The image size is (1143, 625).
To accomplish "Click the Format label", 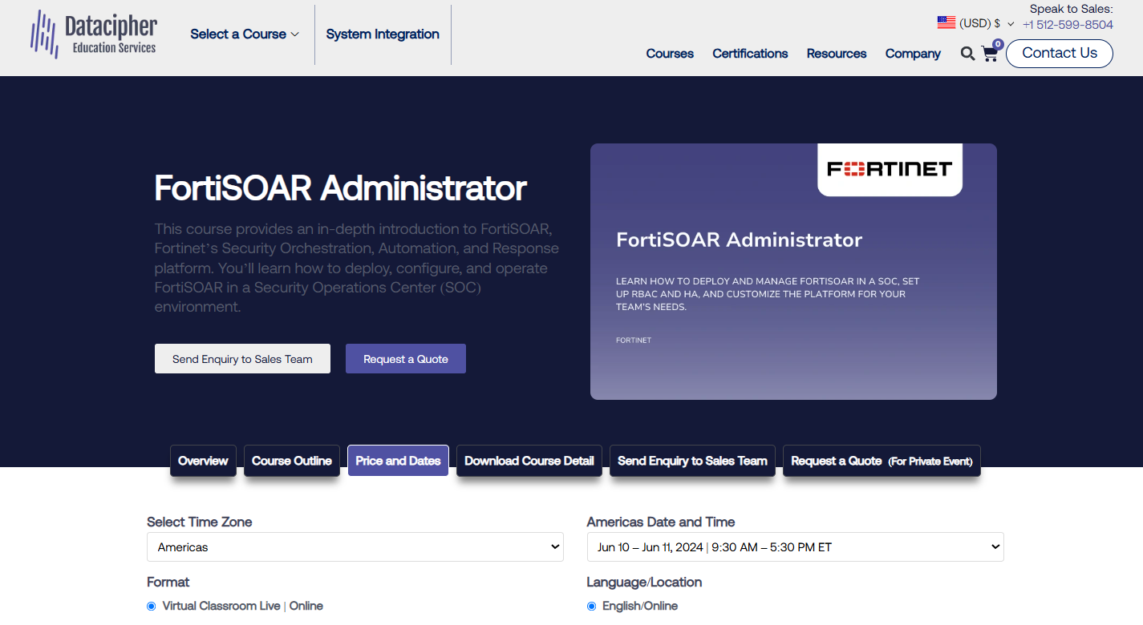I will (168, 583).
